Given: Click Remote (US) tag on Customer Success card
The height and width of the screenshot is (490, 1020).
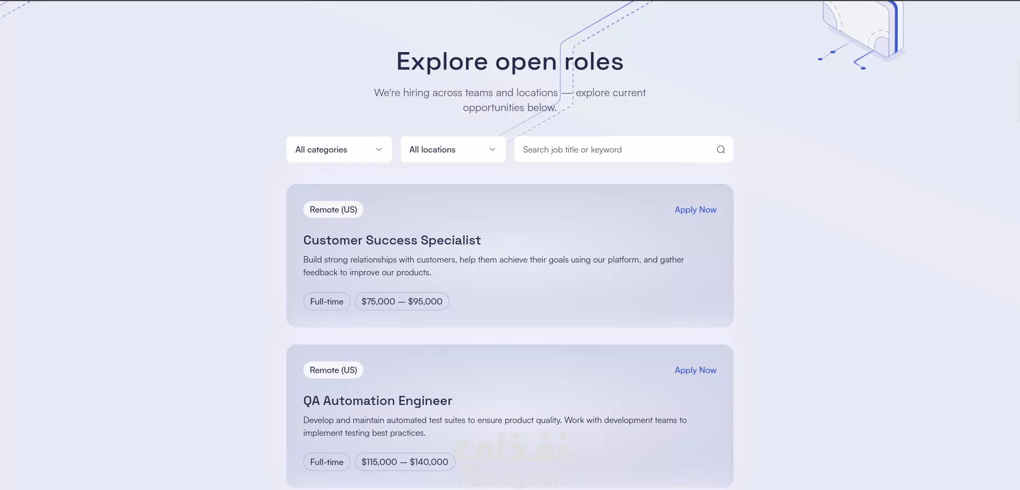Looking at the screenshot, I should [333, 210].
